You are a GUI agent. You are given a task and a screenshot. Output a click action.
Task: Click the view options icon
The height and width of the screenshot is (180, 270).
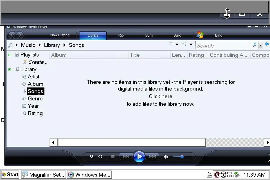184,44
